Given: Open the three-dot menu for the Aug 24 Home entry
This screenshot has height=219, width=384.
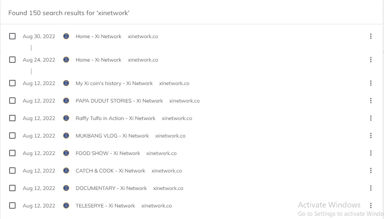Looking at the screenshot, I should click(x=371, y=60).
